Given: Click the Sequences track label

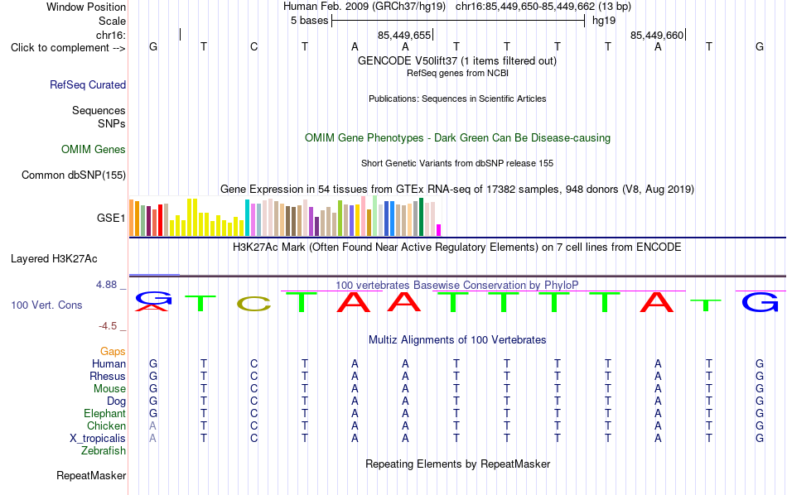Looking at the screenshot, I should [99, 110].
